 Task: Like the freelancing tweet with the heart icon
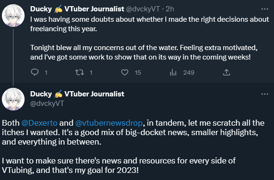coord(125,72)
